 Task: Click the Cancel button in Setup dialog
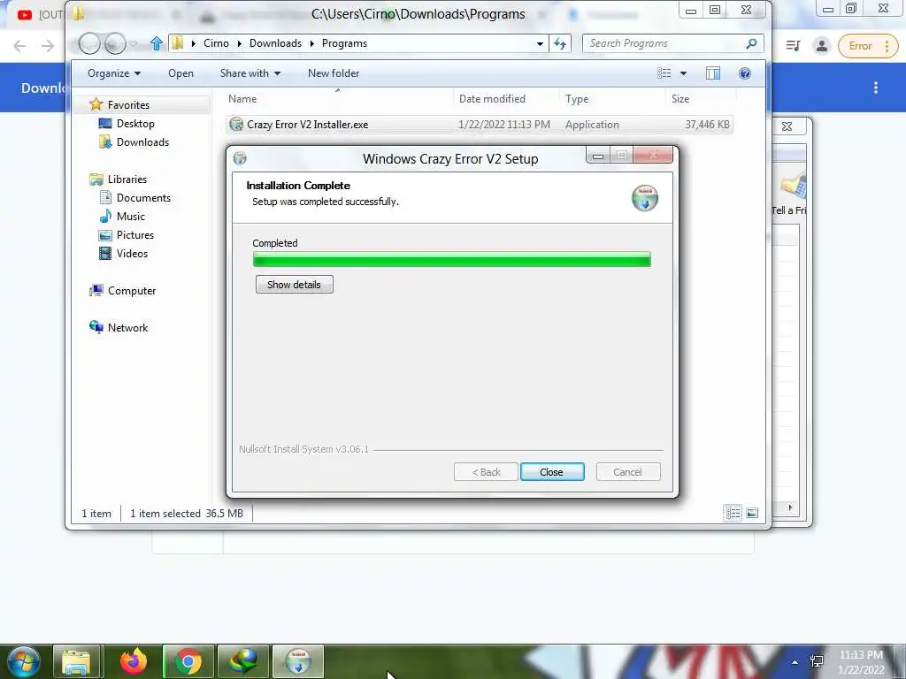[627, 472]
